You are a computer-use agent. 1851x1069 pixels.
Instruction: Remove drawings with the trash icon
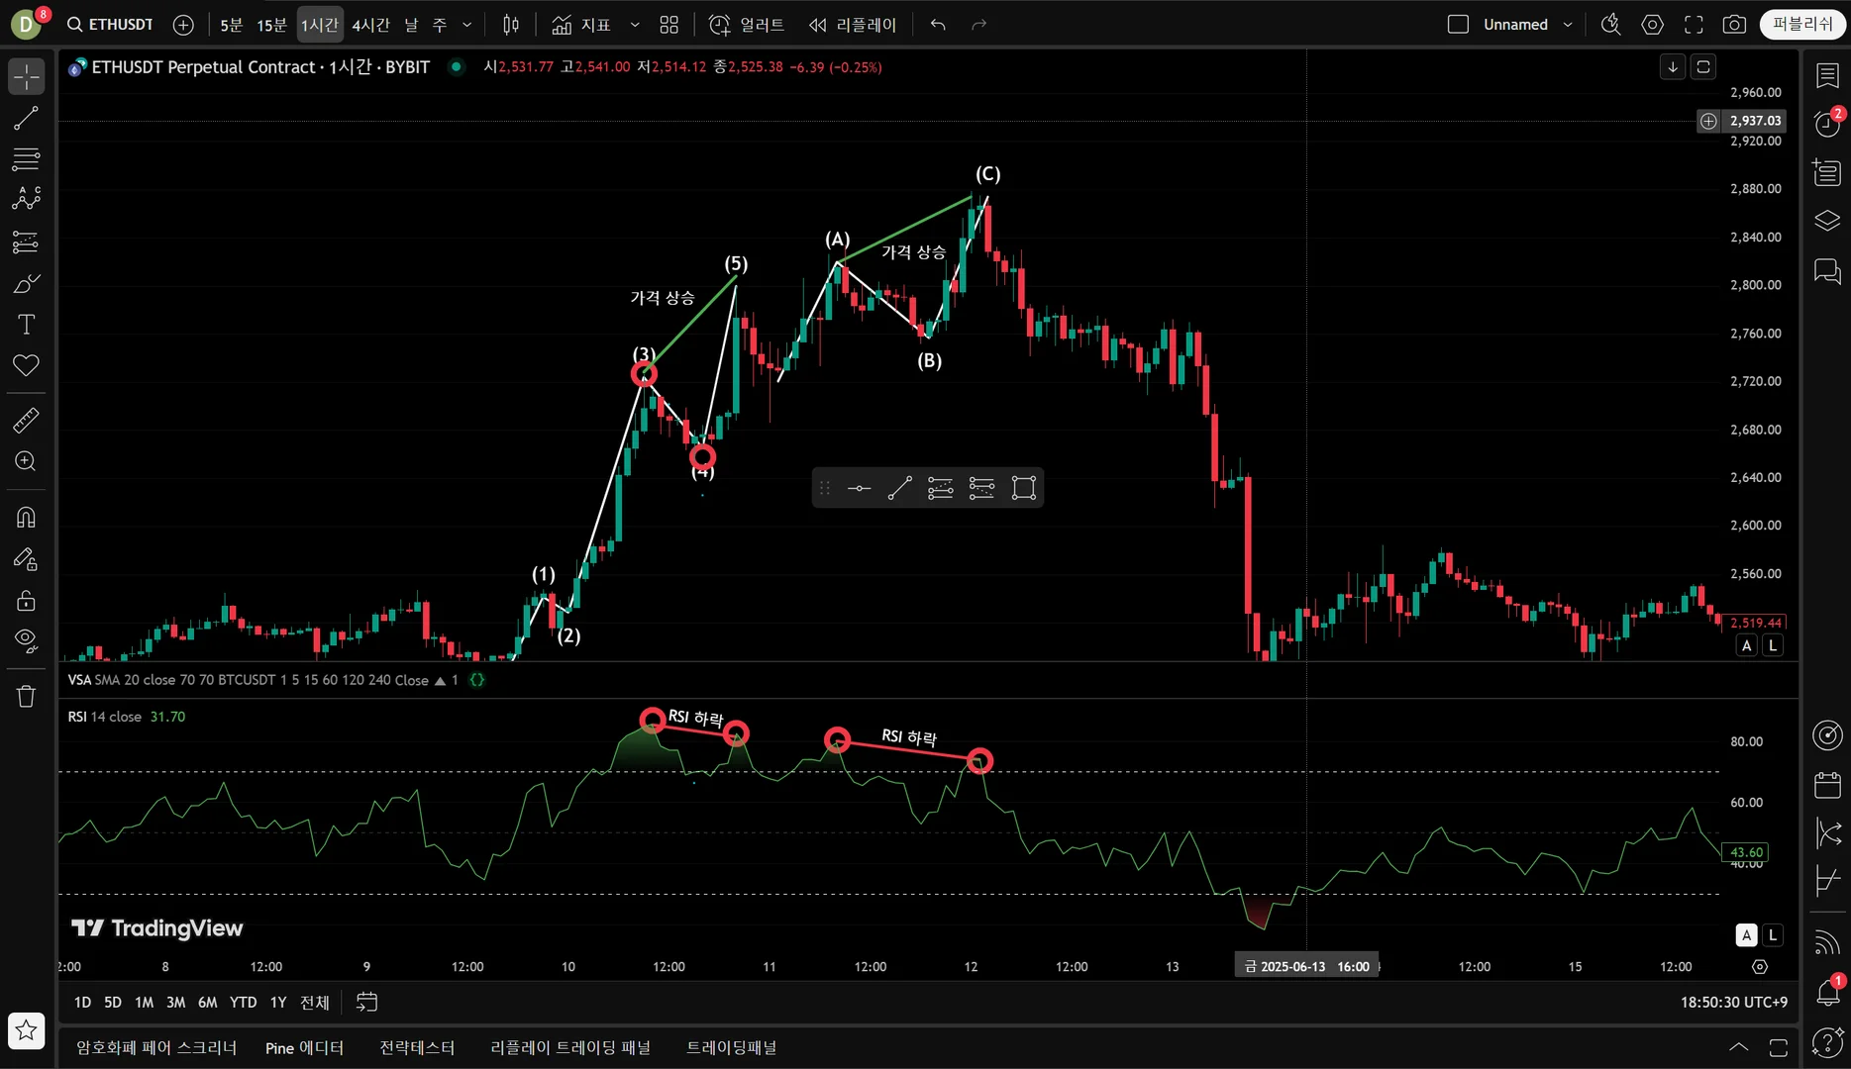point(27,696)
